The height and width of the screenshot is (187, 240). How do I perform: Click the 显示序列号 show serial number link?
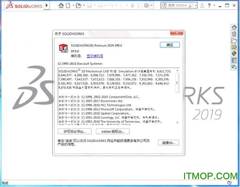[95, 56]
